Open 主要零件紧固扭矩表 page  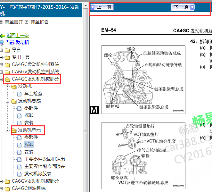[x=45, y=159]
